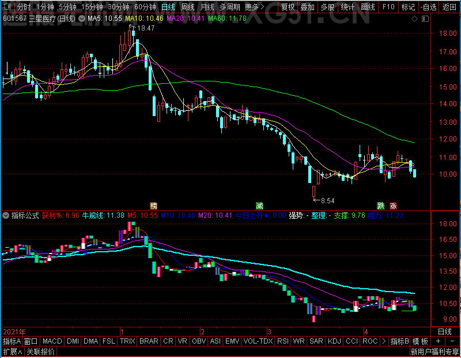Select the 日线 daily period
Viewport: 461px width, 358px height.
168,7
